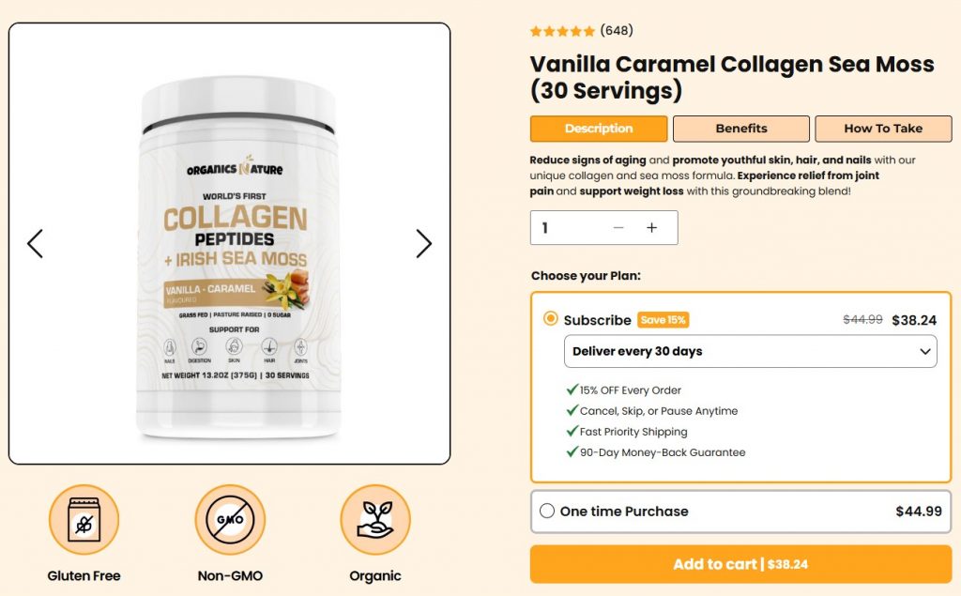Show the previous product image with left arrow

click(35, 243)
